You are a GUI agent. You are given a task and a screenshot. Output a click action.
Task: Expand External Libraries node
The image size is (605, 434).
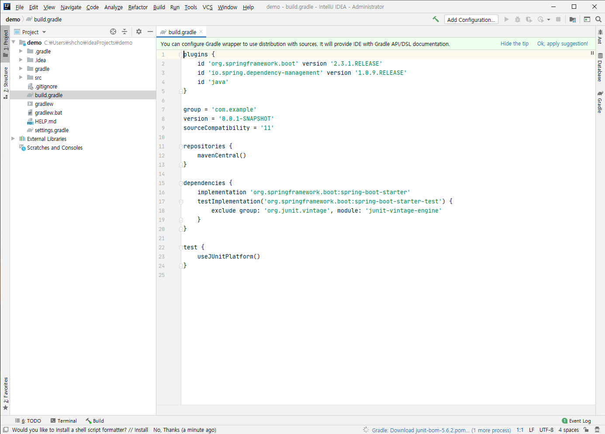(x=13, y=139)
